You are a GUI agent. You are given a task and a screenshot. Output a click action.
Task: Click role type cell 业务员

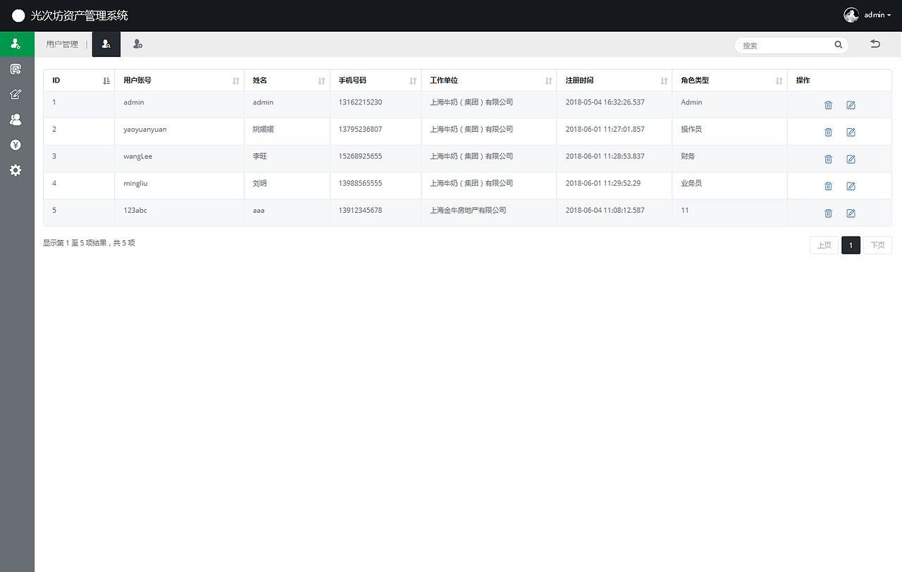pos(691,183)
